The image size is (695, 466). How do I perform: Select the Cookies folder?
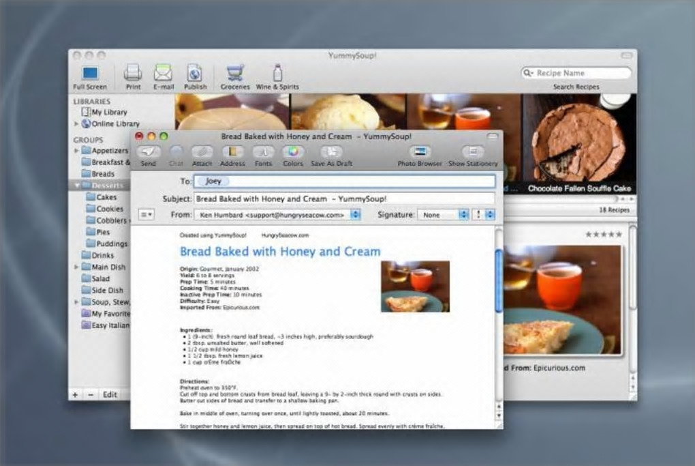point(105,209)
